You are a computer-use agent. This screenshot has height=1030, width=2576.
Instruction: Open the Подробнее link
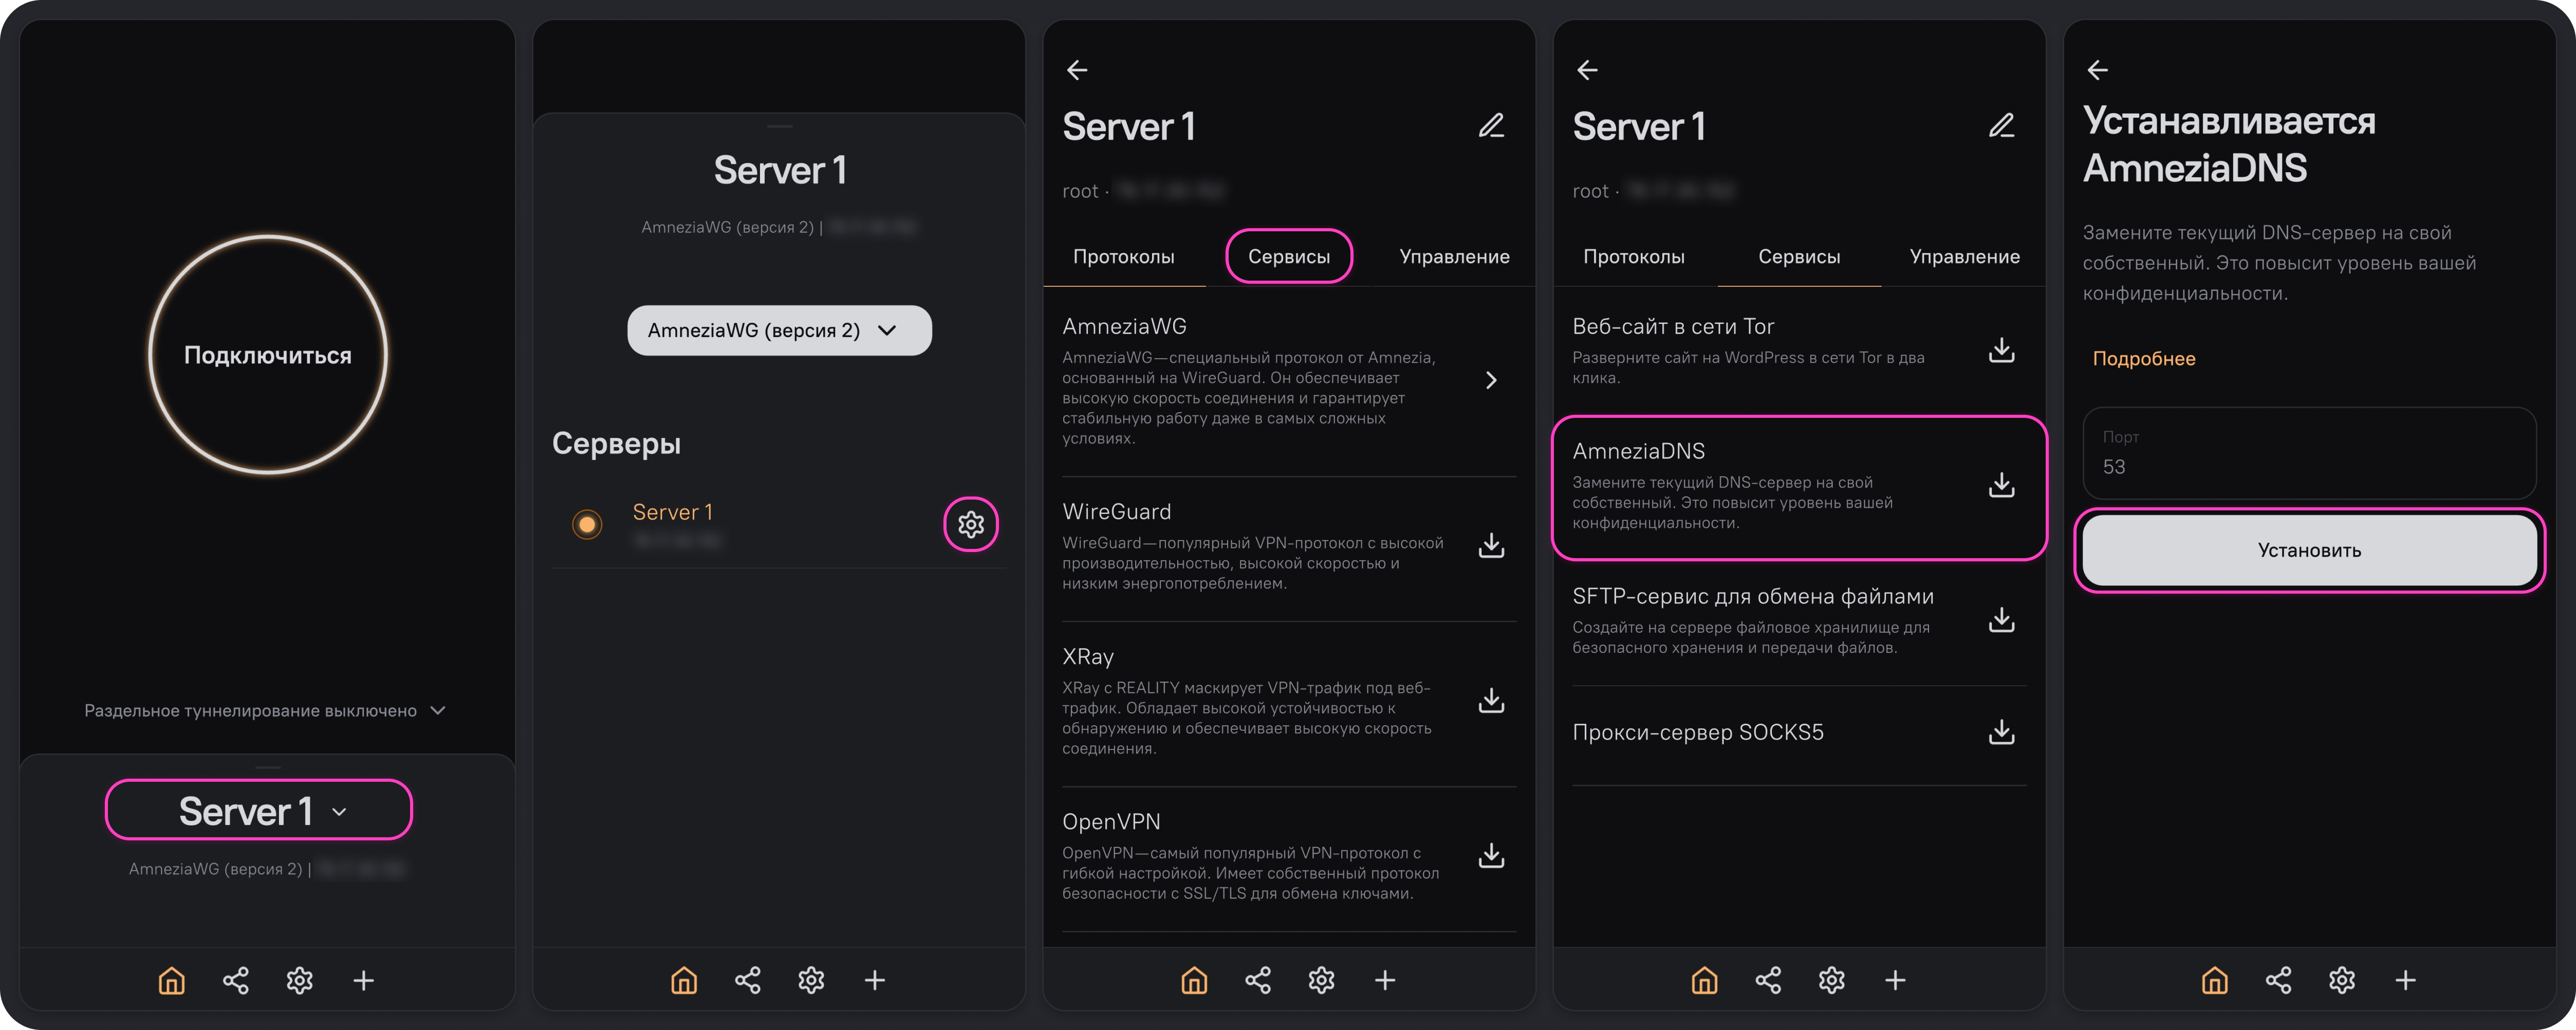tap(2144, 359)
